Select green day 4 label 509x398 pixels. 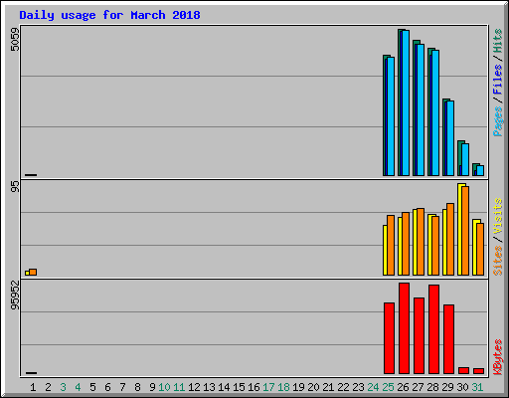(78, 387)
